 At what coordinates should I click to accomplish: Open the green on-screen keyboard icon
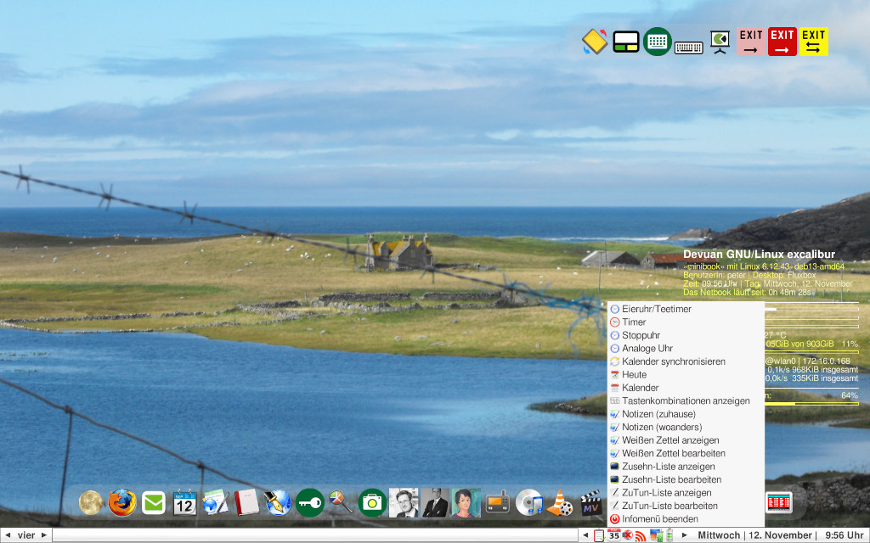[657, 42]
